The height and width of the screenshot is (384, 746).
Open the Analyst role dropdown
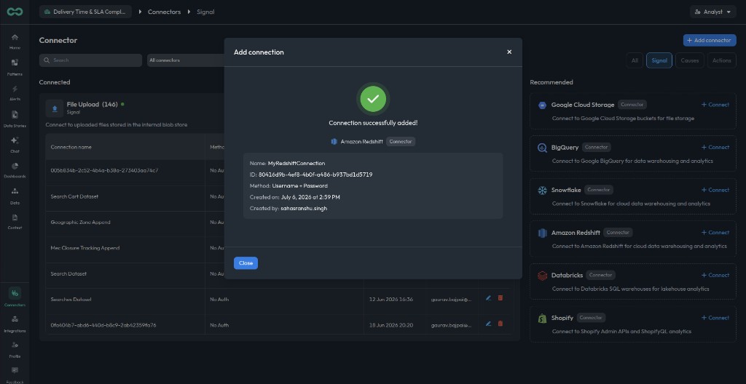click(x=712, y=12)
